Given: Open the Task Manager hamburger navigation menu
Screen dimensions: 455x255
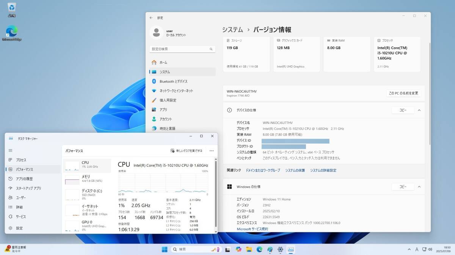Looking at the screenshot, I should click(11, 150).
